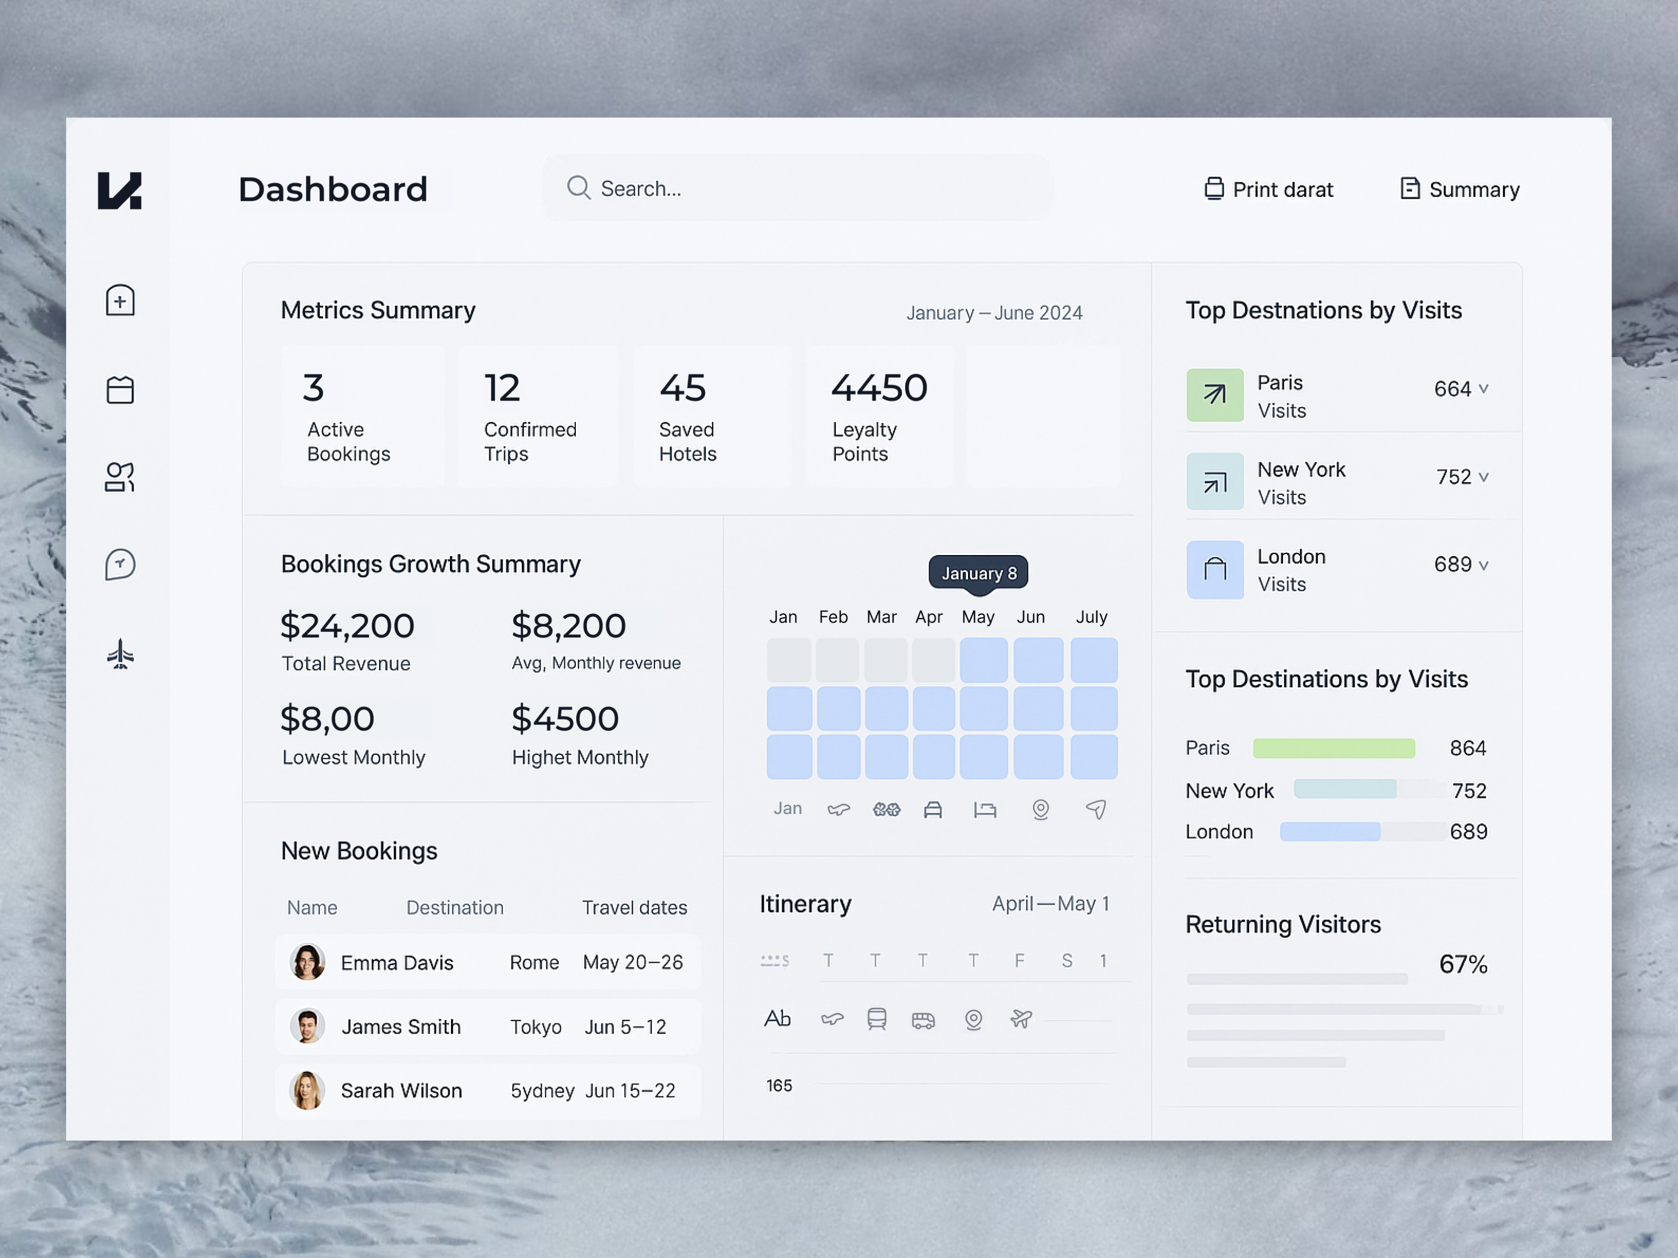Open the chat bubble sidebar icon

click(x=120, y=565)
